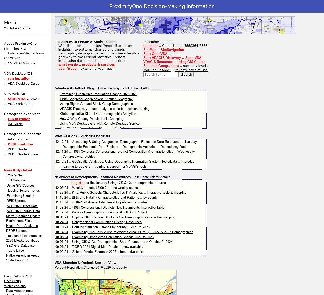
Task: Click the Contact Us link
Action: [171, 46]
